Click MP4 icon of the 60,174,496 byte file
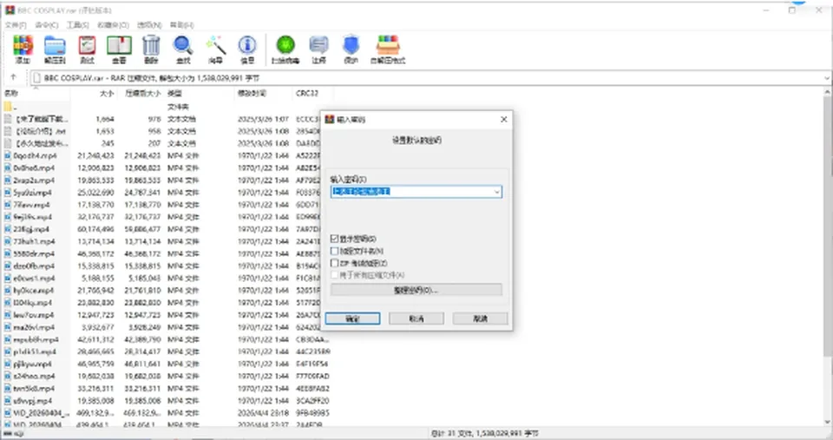Viewport: 833px width, 440px height. click(8, 229)
